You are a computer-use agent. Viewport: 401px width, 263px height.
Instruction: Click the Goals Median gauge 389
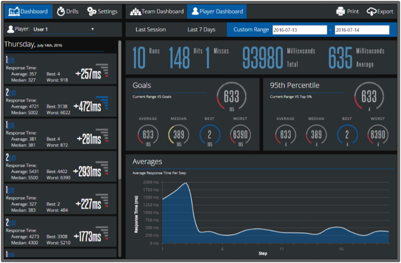coord(179,135)
